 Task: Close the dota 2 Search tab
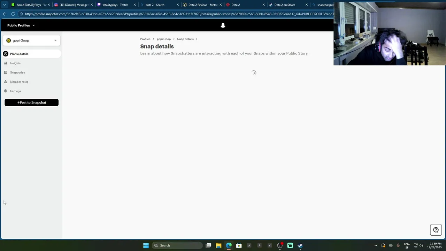pyautogui.click(x=178, y=5)
